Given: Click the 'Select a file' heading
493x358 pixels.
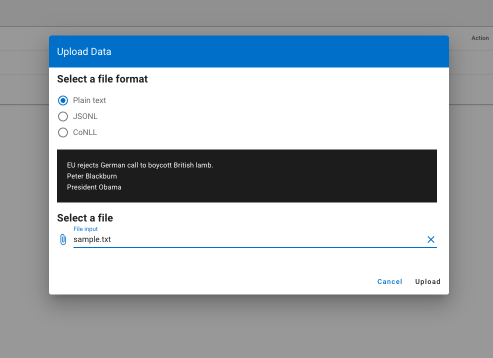Looking at the screenshot, I should click(85, 218).
